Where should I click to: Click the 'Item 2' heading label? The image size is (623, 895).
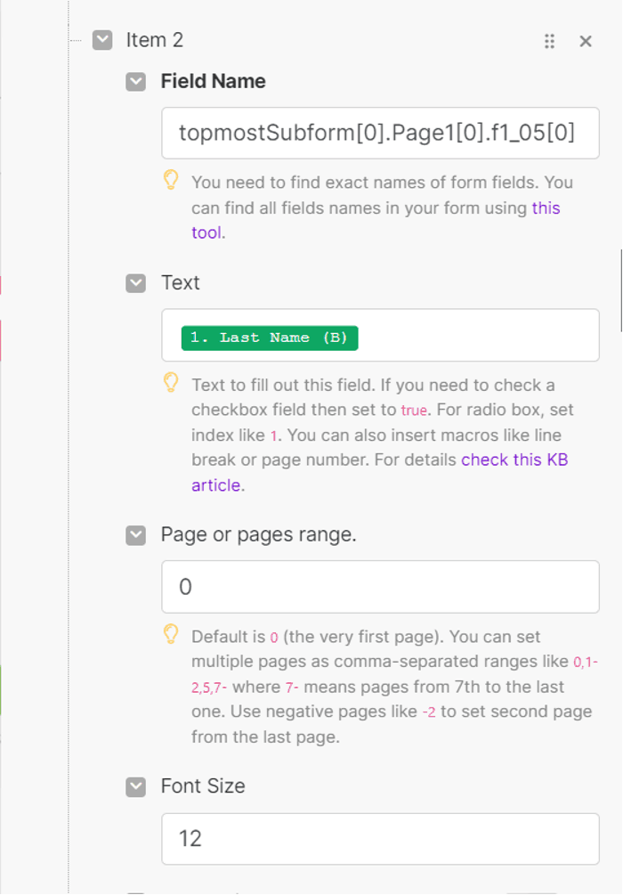[x=155, y=41]
